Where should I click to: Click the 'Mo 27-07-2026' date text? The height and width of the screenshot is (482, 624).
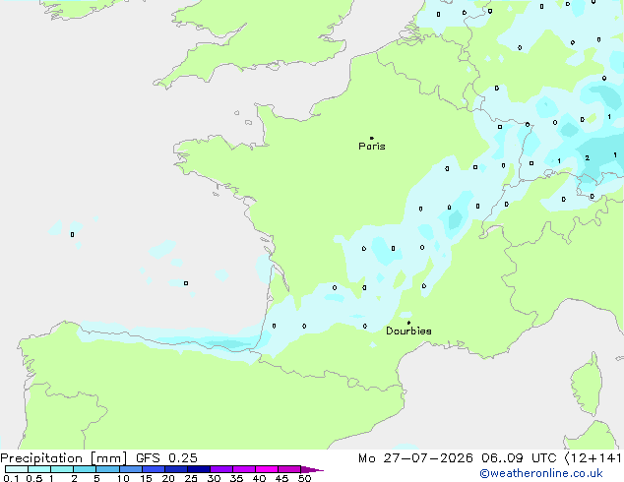click(x=415, y=458)
